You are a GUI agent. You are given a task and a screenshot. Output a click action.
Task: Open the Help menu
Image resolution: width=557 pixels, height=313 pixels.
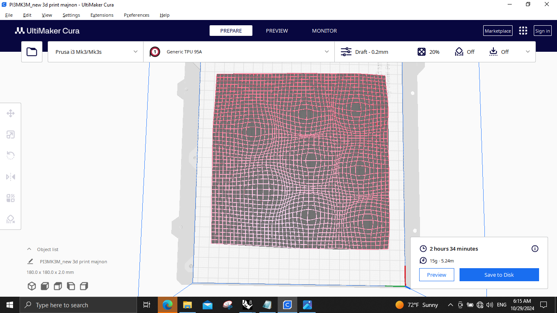(165, 15)
